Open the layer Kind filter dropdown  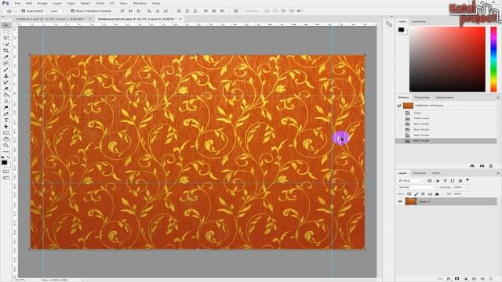pos(411,181)
